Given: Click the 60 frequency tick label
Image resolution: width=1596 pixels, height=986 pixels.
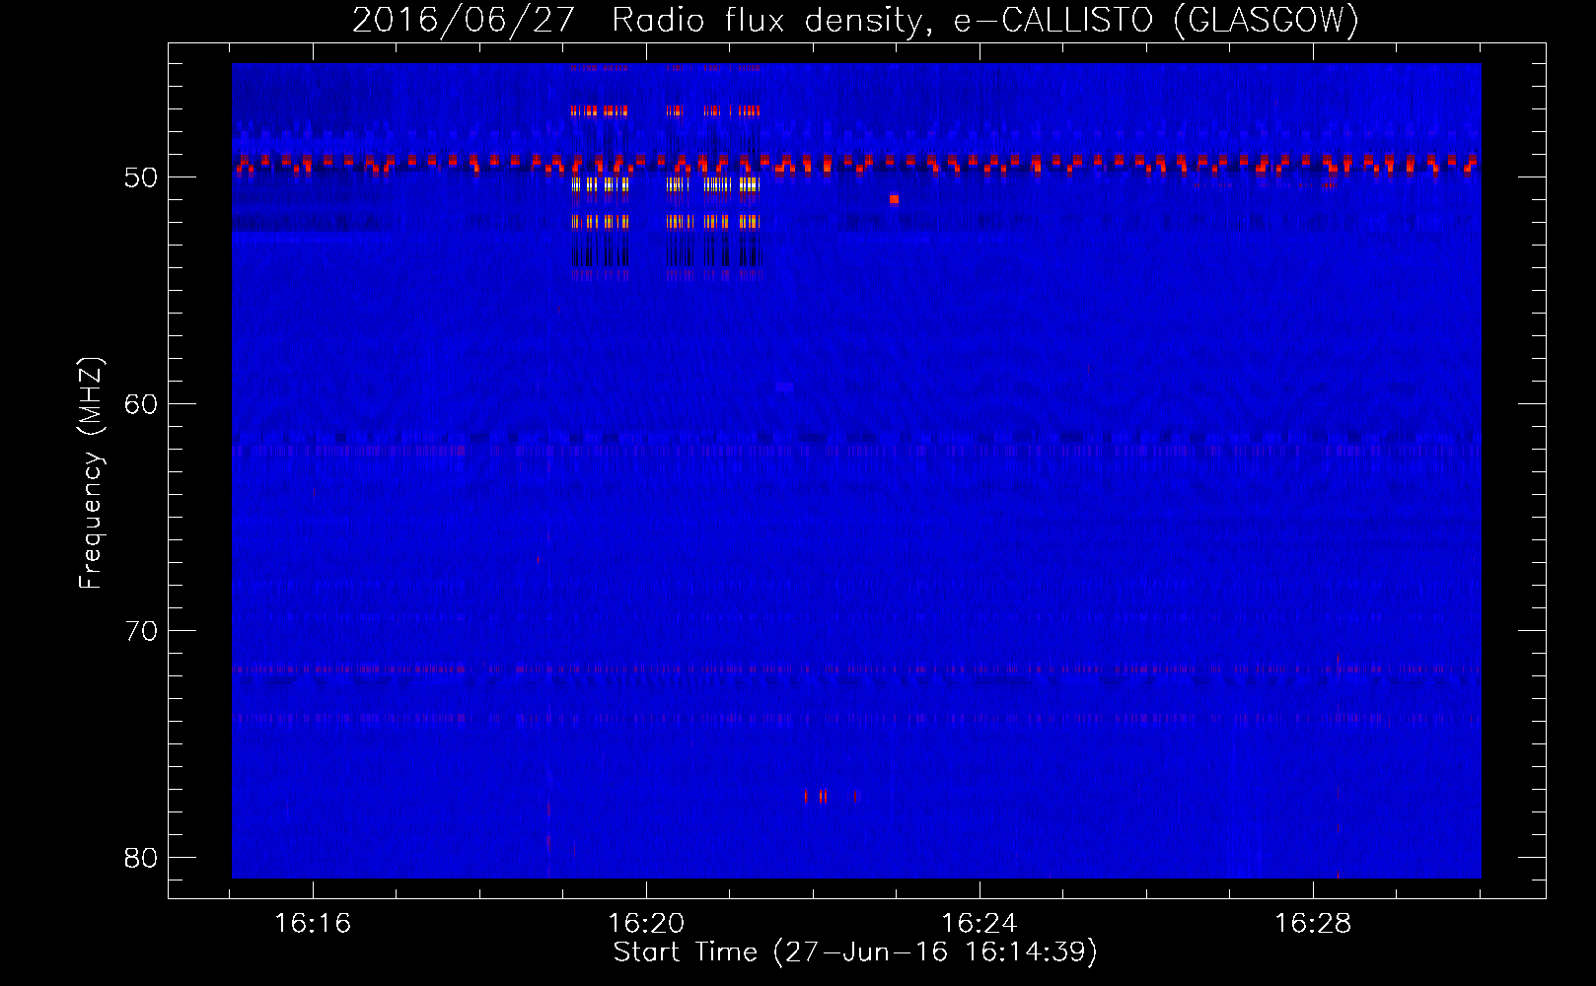Looking at the screenshot, I should (141, 404).
